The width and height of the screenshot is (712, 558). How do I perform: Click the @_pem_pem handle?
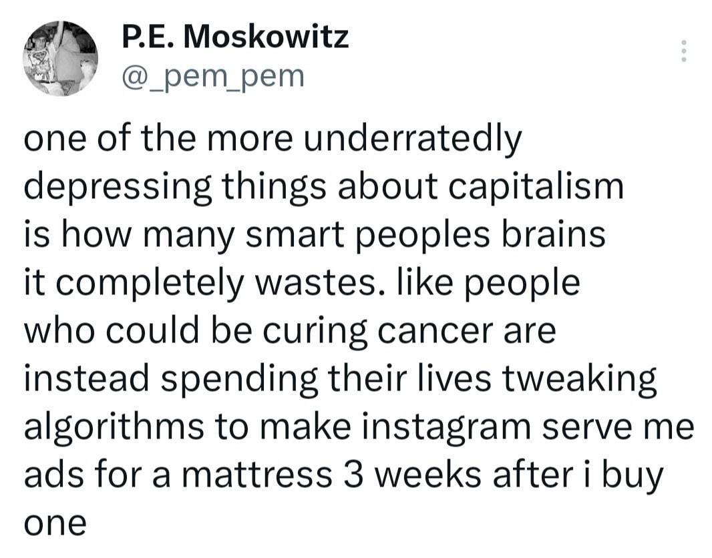tap(212, 76)
